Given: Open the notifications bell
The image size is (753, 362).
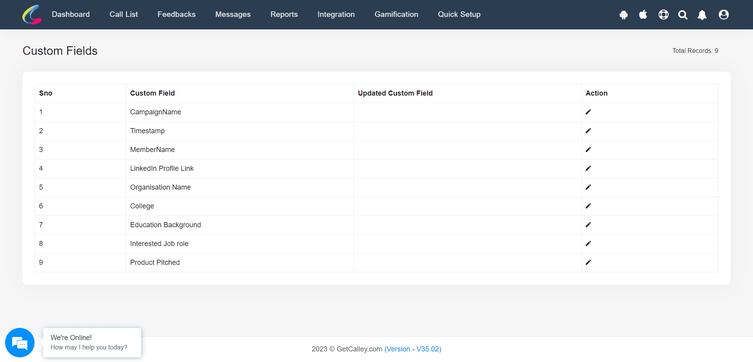Looking at the screenshot, I should (702, 15).
